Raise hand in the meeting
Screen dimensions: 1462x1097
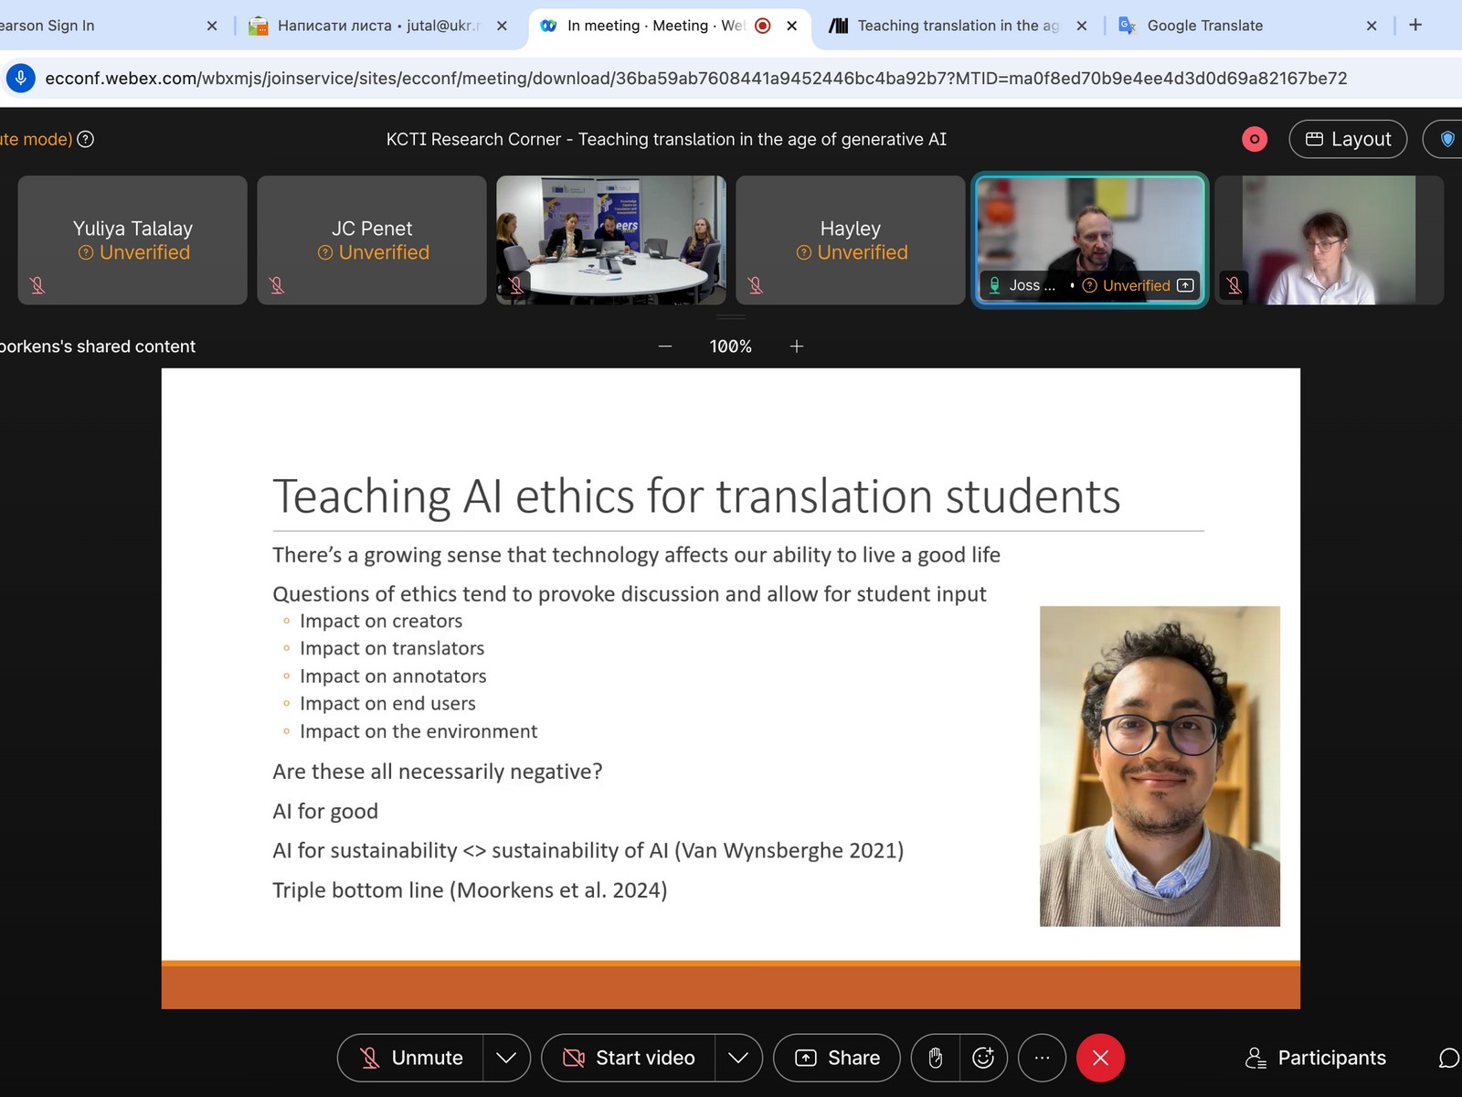(935, 1058)
